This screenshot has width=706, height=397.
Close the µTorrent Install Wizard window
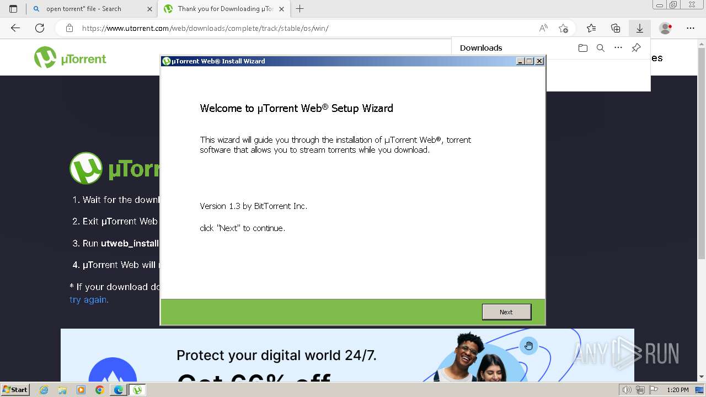point(539,61)
